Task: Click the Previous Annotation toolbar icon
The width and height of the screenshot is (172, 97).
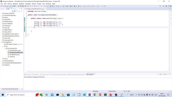Action: [x=91, y=6]
